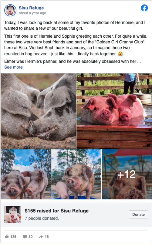The width and height of the screenshot is (152, 244).
Task: Open comments via speech bubble icon
Action: pyautogui.click(x=25, y=237)
